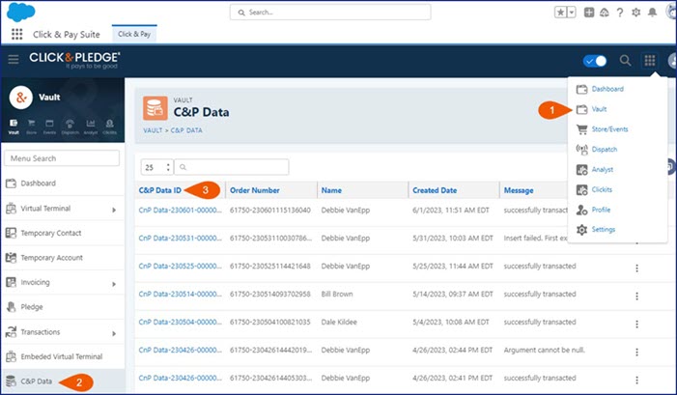The image size is (677, 395).
Task: Select the Click & Pay tab
Action: (134, 34)
